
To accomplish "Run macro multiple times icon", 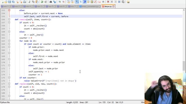I will click(119, 2).
